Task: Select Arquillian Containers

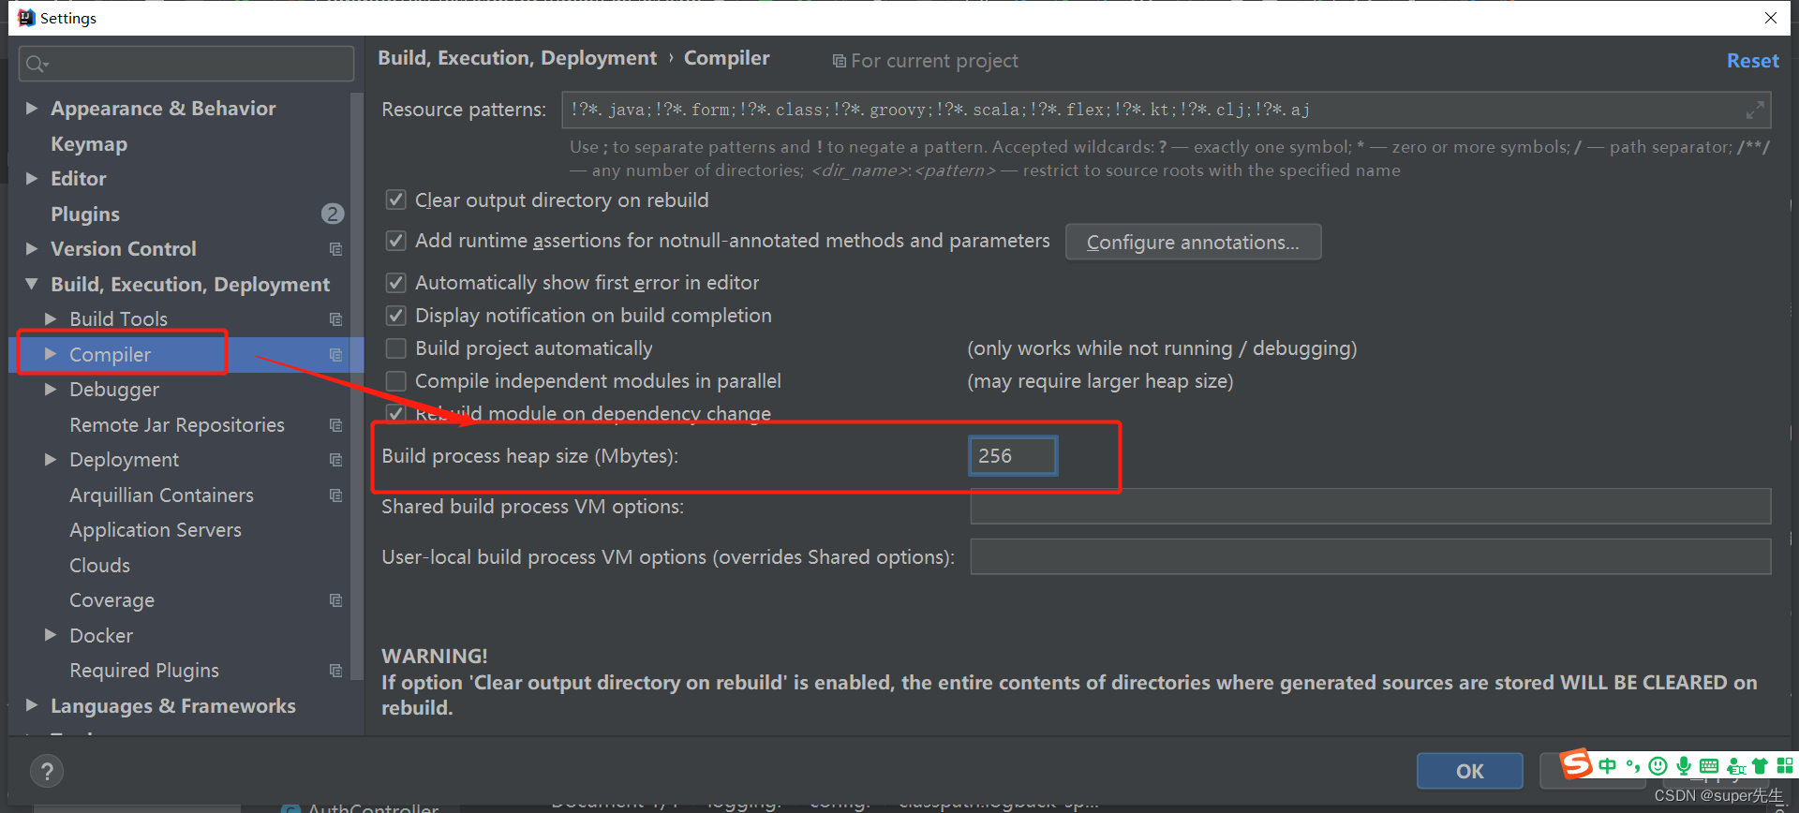Action: click(161, 495)
